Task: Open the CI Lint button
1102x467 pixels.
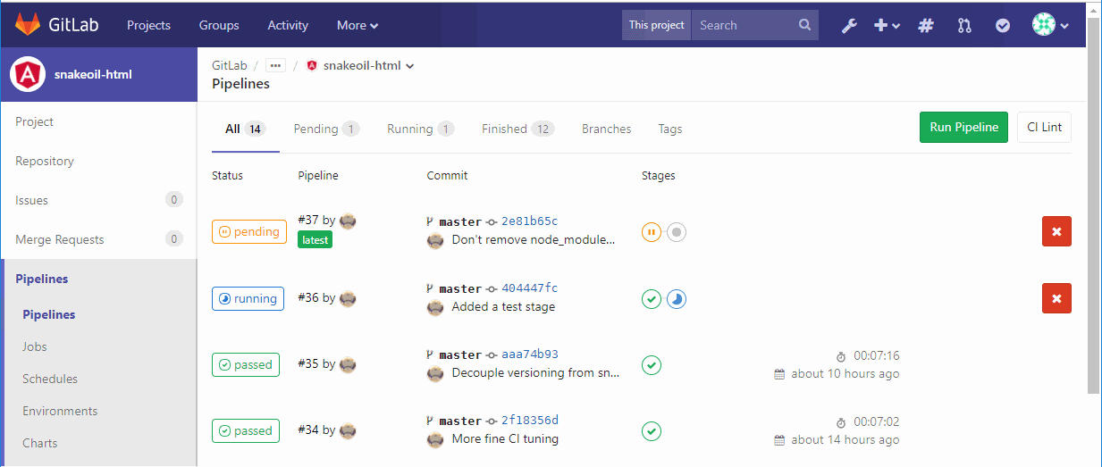Action: click(1044, 127)
